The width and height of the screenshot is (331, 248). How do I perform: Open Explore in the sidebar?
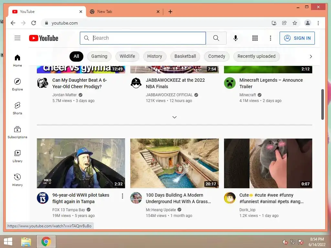17,84
